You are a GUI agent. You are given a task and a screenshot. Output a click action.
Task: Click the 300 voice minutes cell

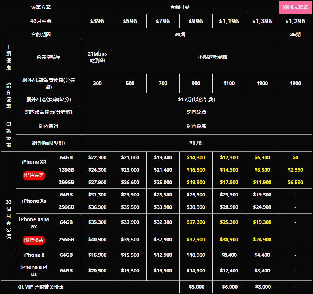pyautogui.click(x=97, y=84)
